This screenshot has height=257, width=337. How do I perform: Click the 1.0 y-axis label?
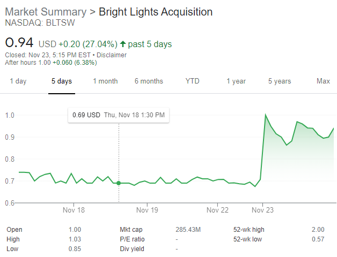[10, 115]
